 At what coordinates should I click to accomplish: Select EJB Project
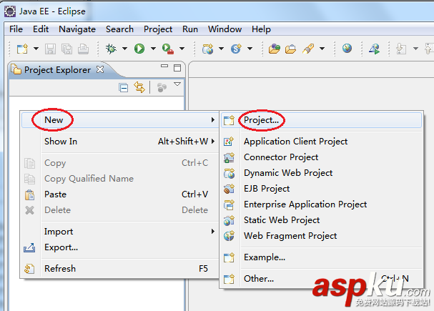tap(321, 189)
